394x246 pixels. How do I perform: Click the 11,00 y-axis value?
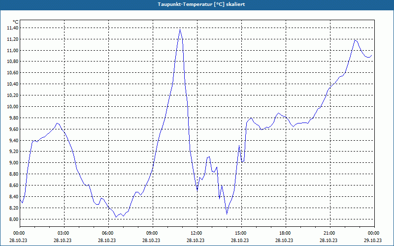[x=13, y=51]
